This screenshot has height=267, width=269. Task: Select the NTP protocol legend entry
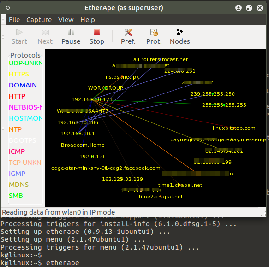point(15,129)
